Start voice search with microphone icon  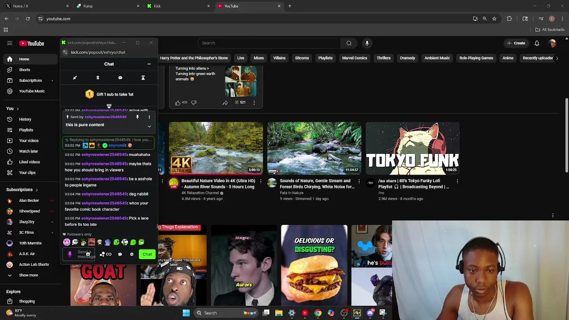367,43
